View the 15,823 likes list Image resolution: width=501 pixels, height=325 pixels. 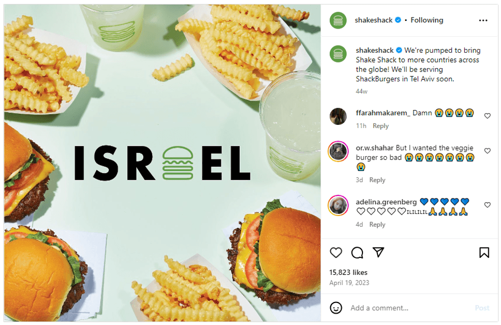tap(348, 272)
